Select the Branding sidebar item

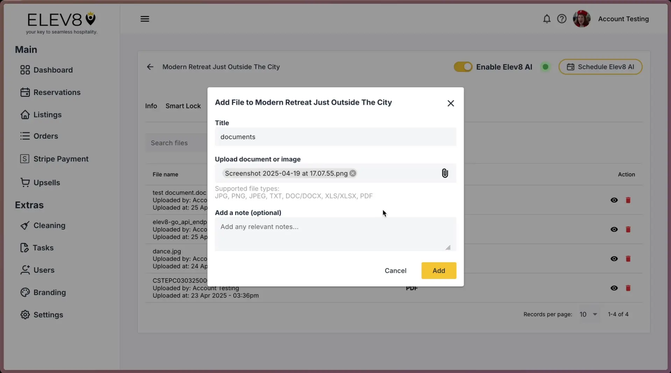pos(50,292)
